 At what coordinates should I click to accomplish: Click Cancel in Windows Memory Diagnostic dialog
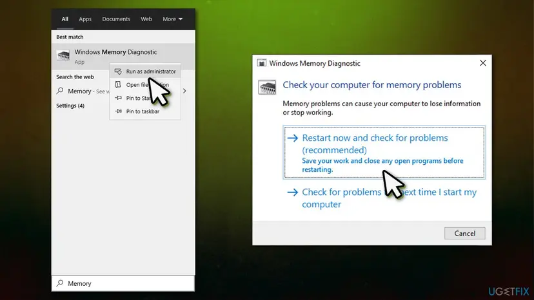click(464, 233)
